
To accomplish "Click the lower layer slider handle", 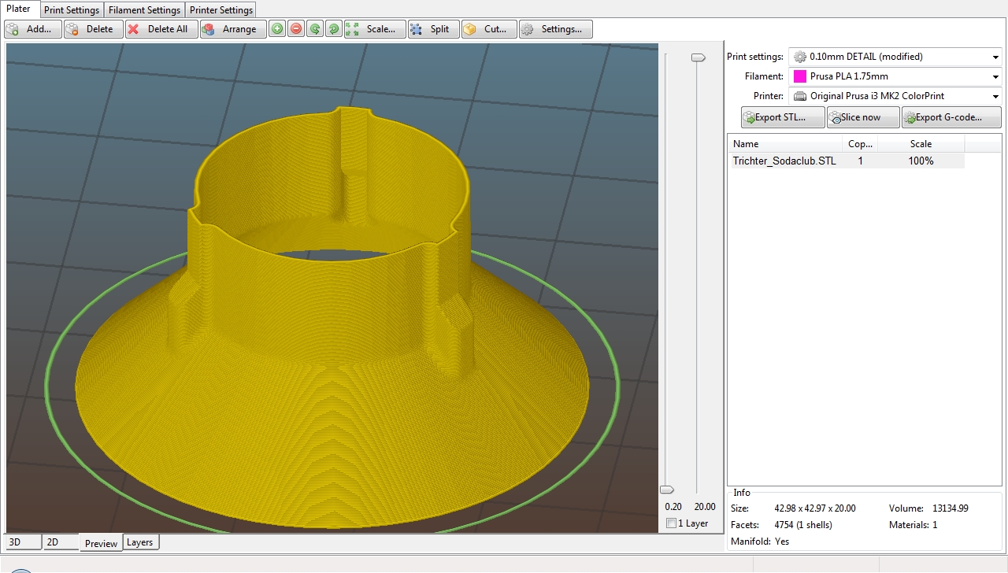I will (x=666, y=490).
